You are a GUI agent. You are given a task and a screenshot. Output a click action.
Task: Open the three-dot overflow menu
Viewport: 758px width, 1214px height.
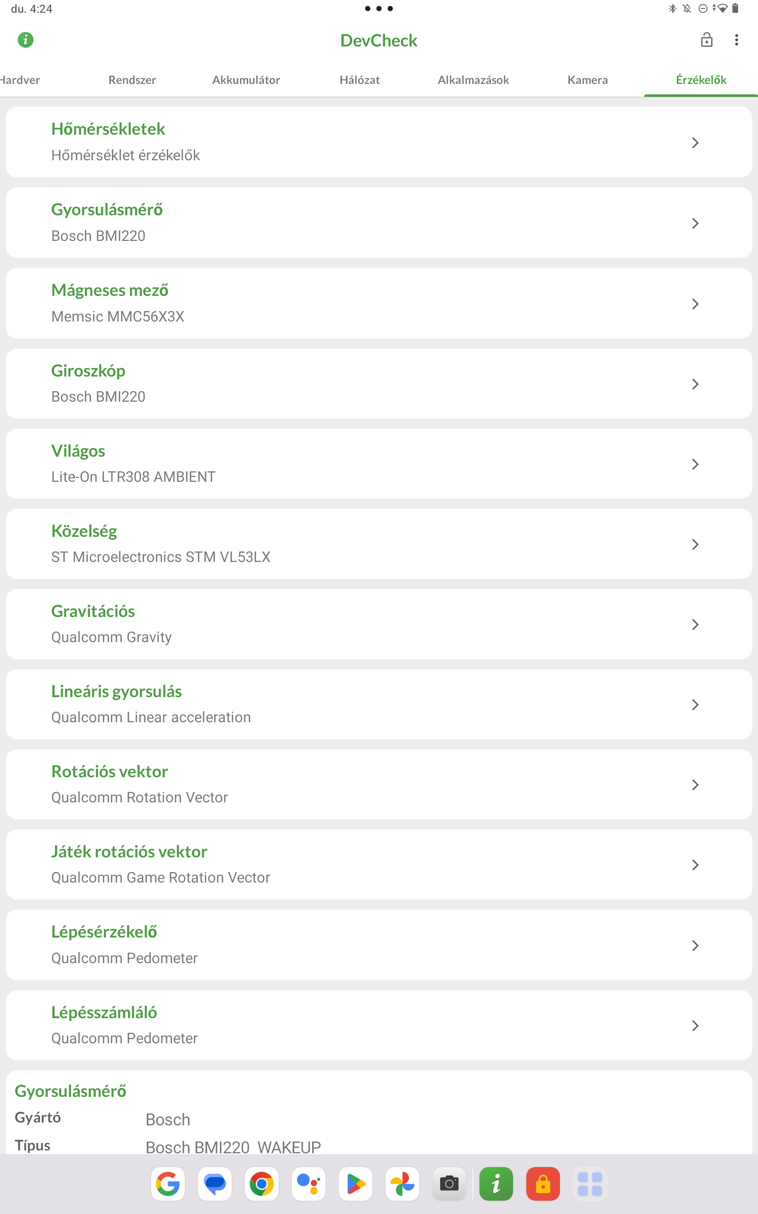coord(736,40)
